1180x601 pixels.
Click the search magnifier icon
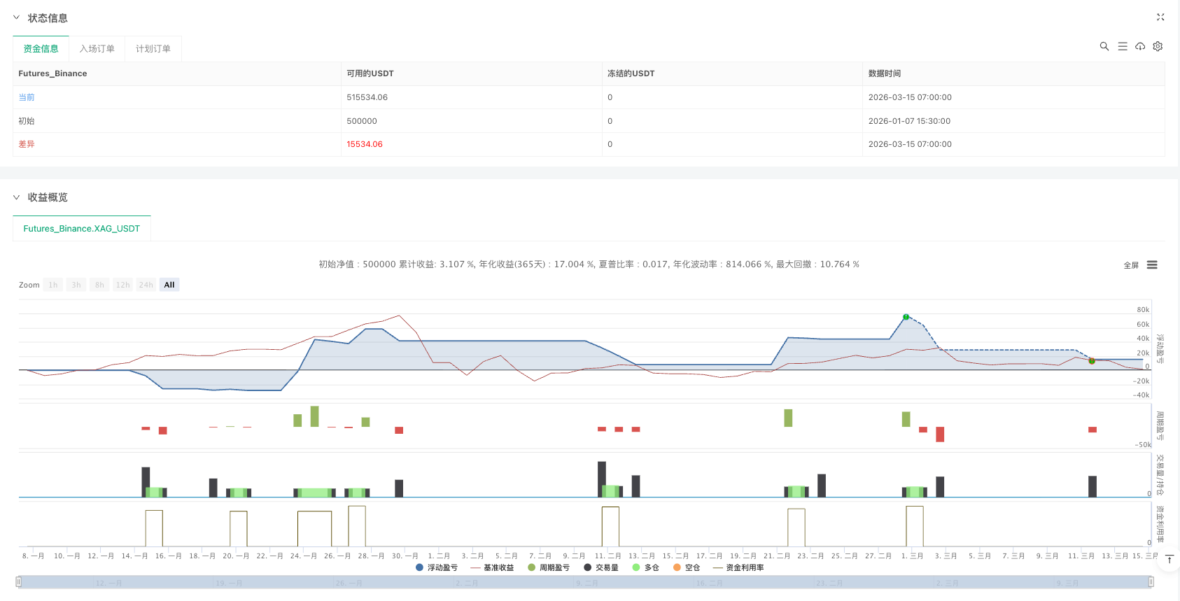point(1104,46)
